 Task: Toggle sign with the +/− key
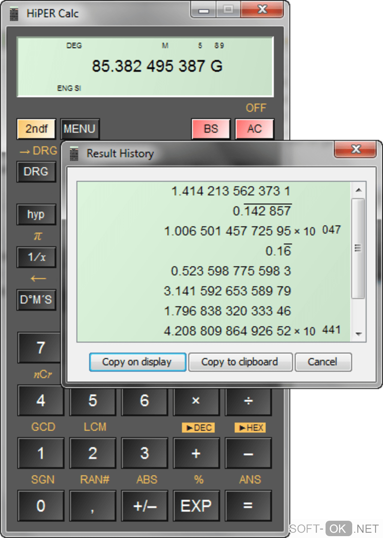pos(145,506)
